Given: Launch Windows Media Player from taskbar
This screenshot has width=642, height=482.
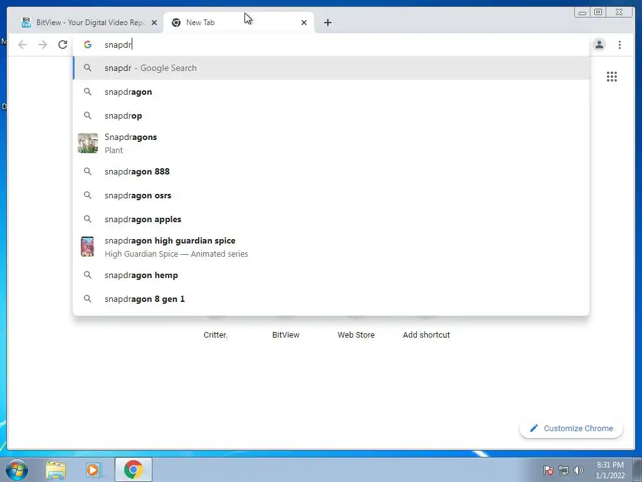Looking at the screenshot, I should point(94,470).
